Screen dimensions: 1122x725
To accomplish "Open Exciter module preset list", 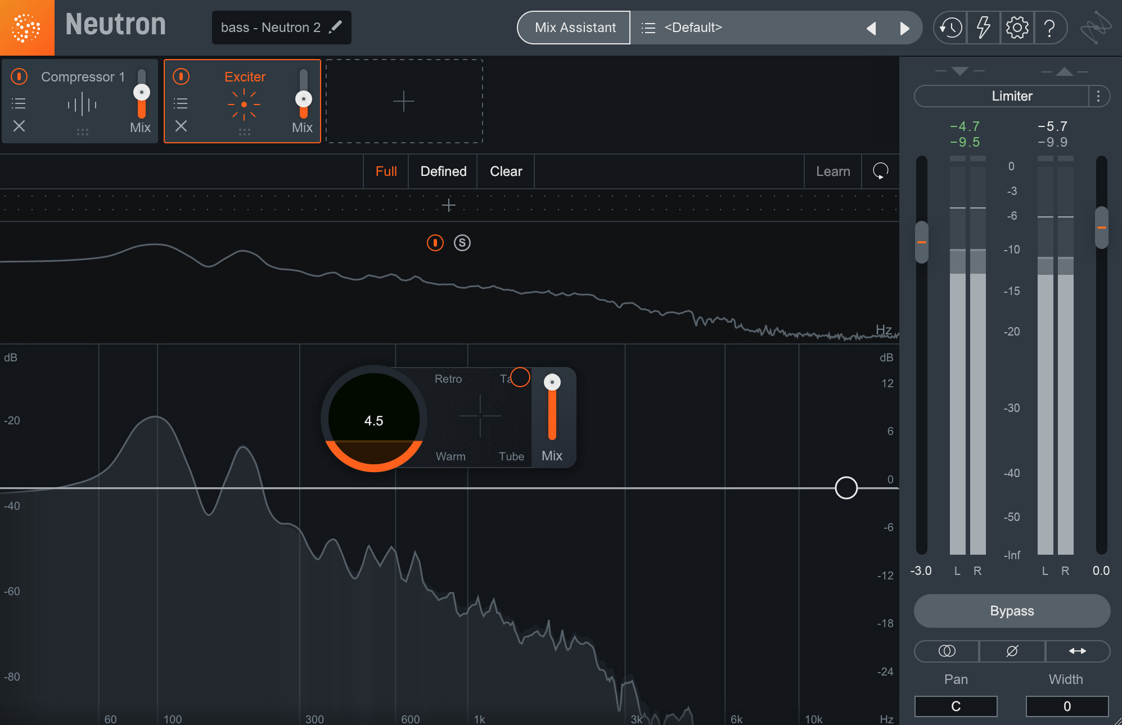I will pyautogui.click(x=181, y=103).
